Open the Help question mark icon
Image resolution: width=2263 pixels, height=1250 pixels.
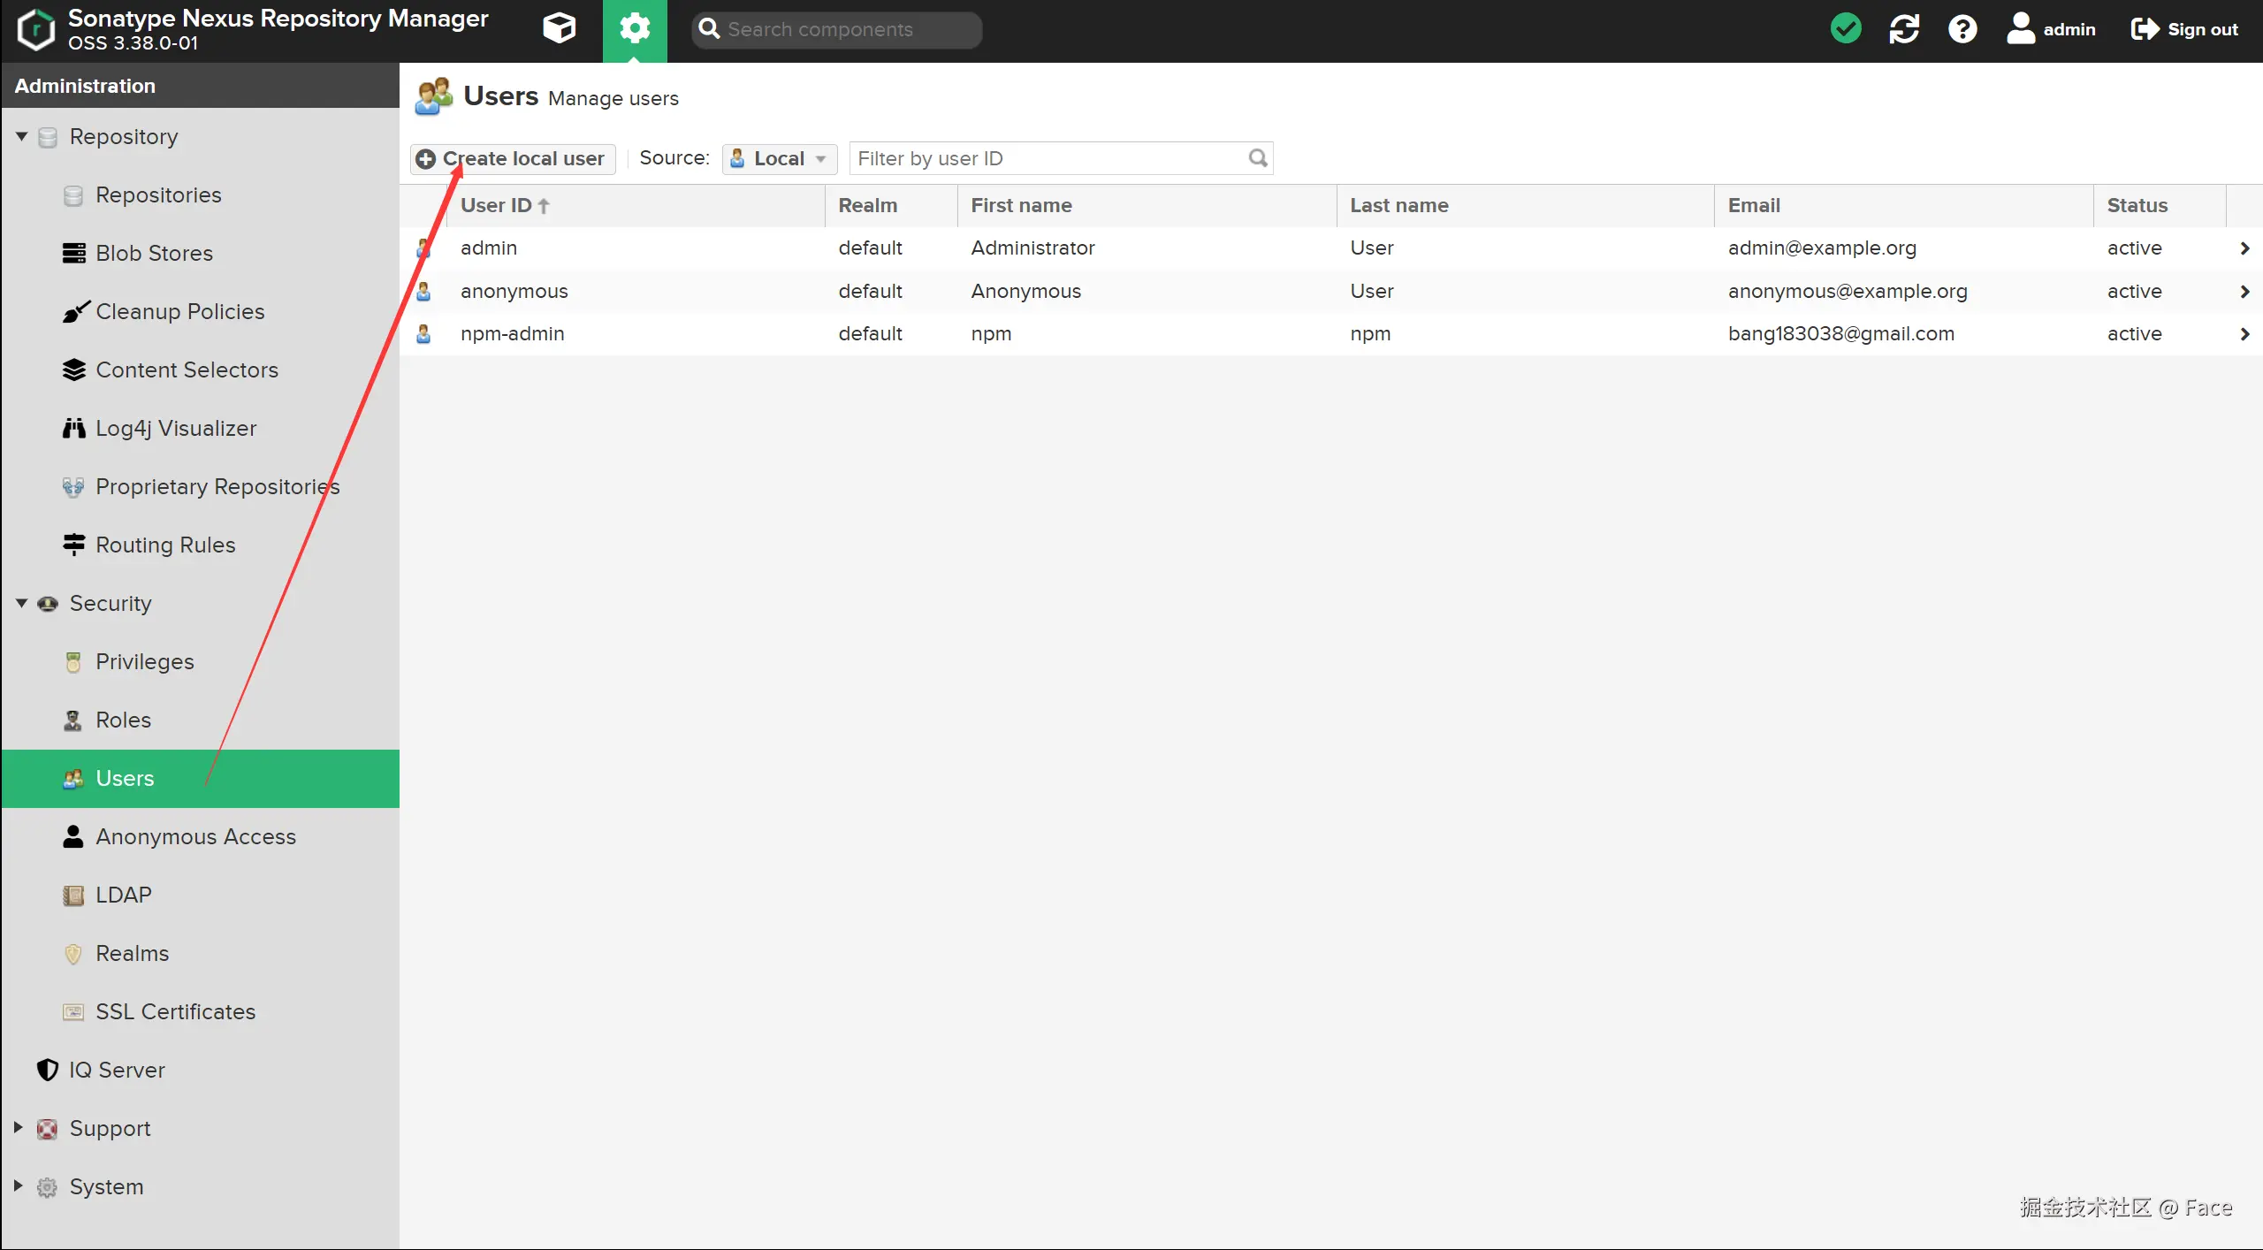click(x=1962, y=29)
